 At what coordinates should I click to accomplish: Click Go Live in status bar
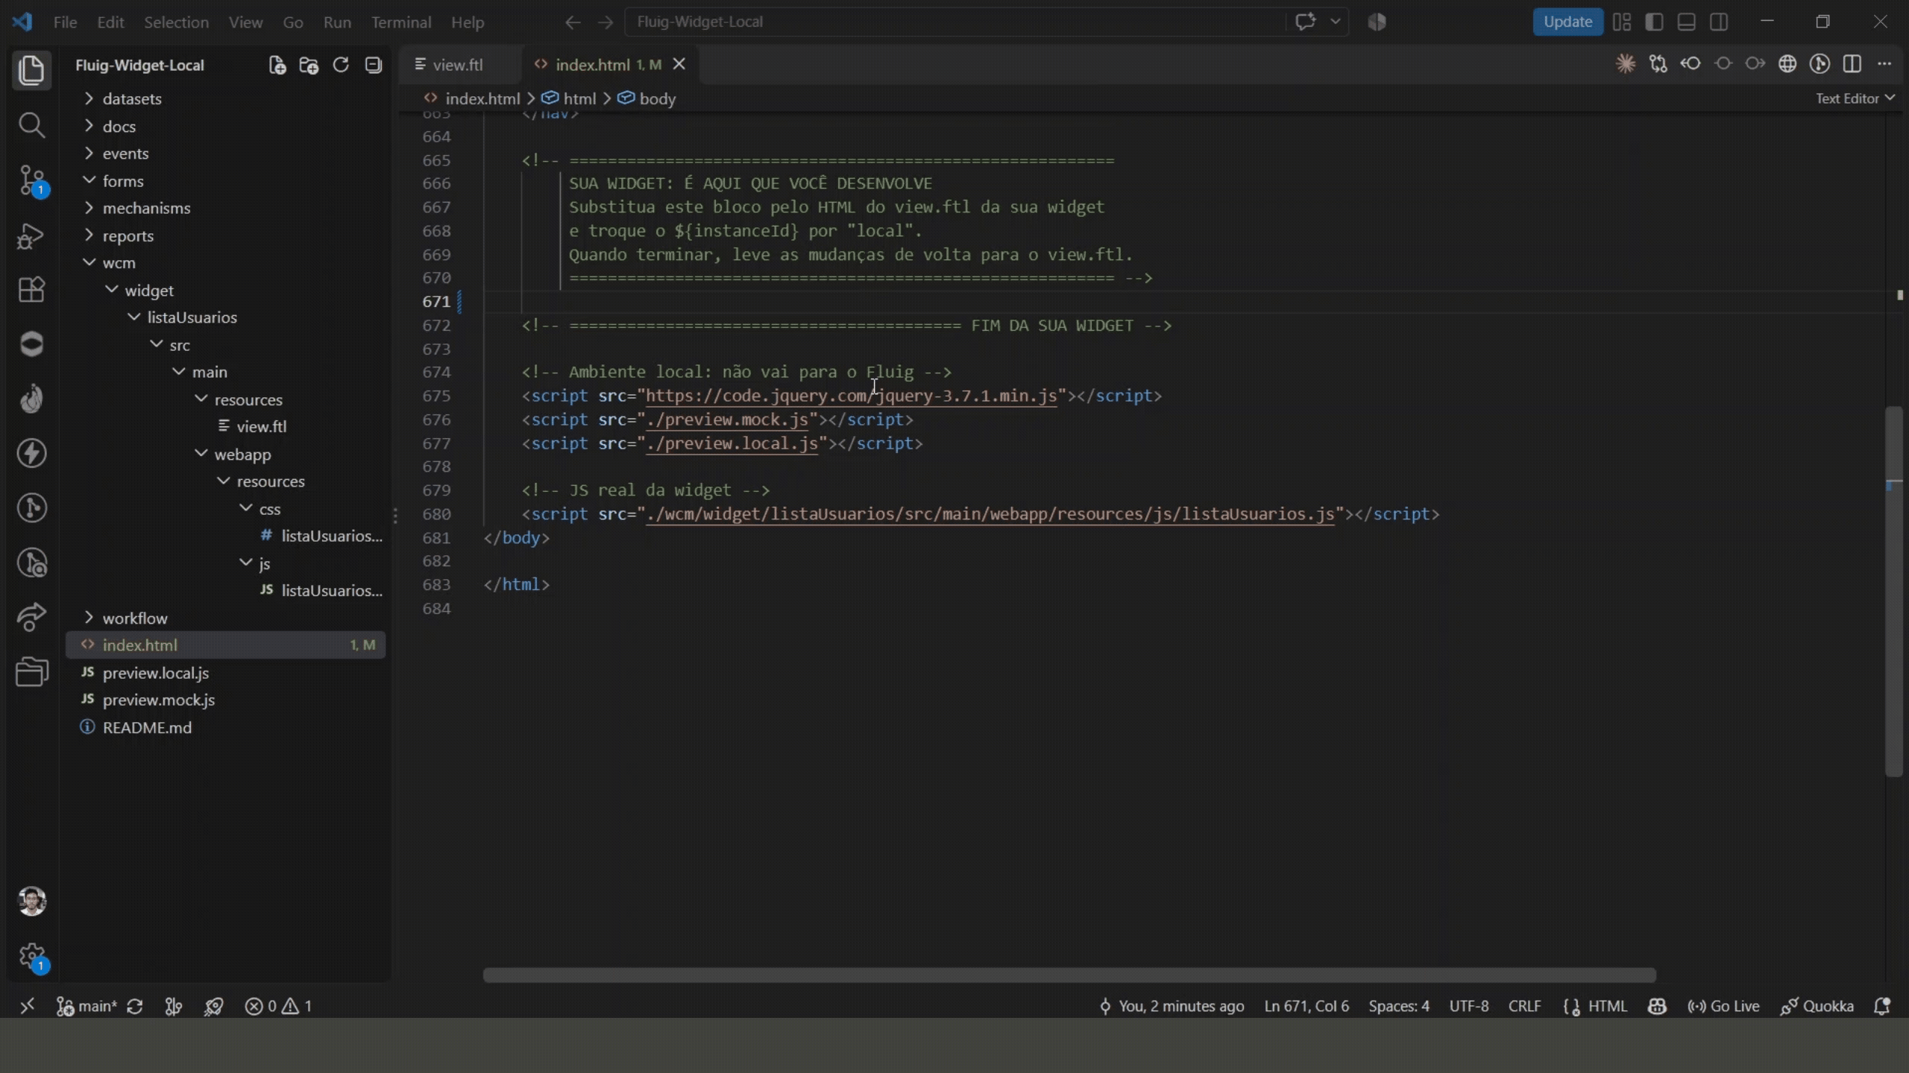[1723, 1006]
